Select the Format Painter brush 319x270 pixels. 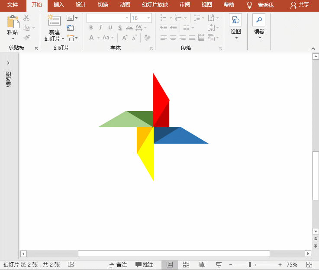click(26, 37)
